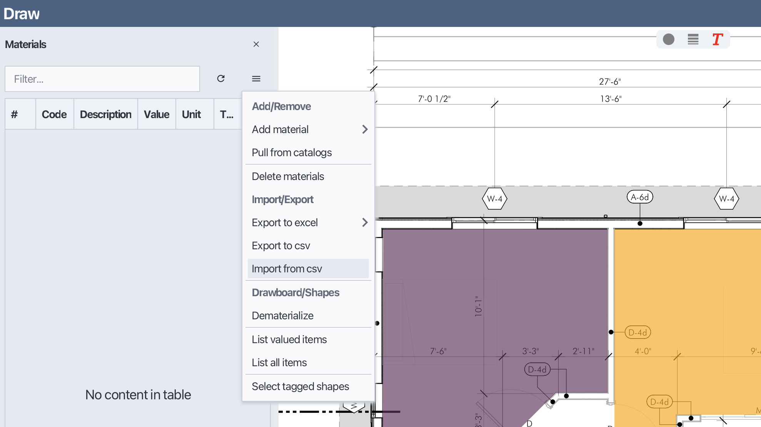Open the Materials hamburger menu
Screen dimensions: 761x427
(x=256, y=78)
